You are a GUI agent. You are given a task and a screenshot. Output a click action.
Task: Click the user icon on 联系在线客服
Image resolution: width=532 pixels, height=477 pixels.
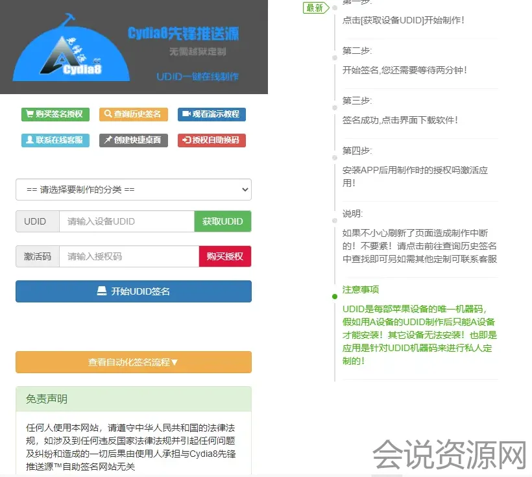(29, 140)
